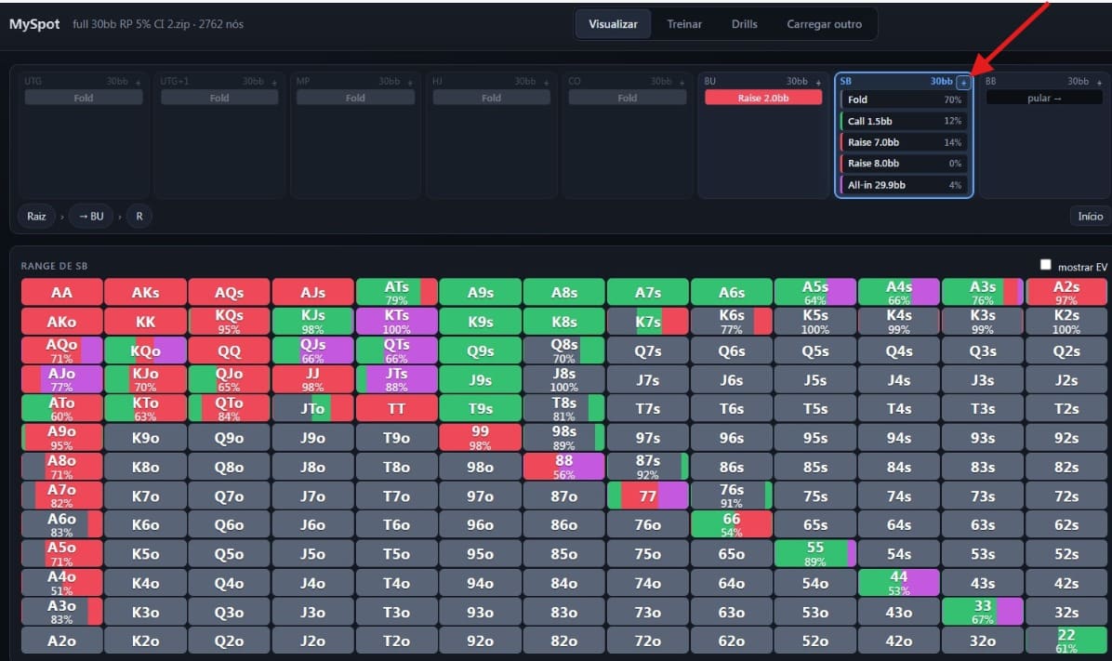Select the K7s hand cell
The image size is (1112, 661).
pos(647,322)
